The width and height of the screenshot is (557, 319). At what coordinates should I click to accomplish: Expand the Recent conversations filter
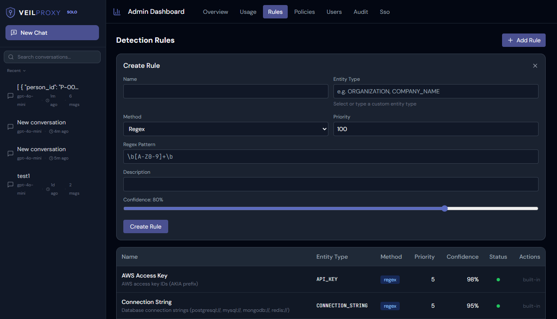(16, 70)
